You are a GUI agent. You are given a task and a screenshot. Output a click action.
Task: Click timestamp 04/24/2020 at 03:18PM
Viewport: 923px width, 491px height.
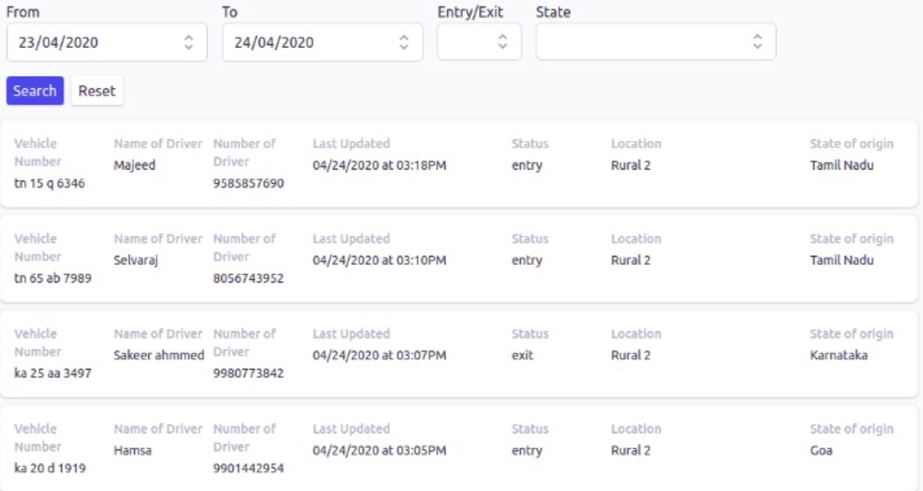(379, 166)
